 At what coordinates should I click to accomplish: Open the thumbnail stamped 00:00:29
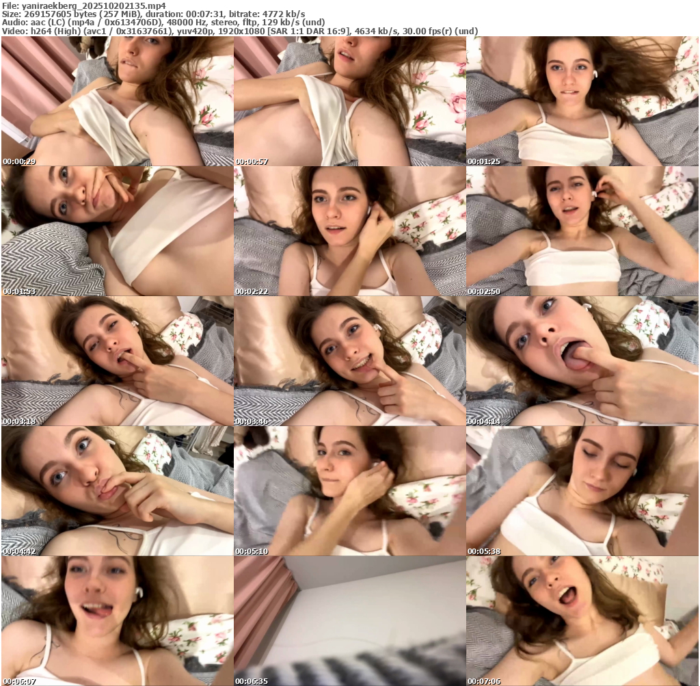[x=117, y=101]
